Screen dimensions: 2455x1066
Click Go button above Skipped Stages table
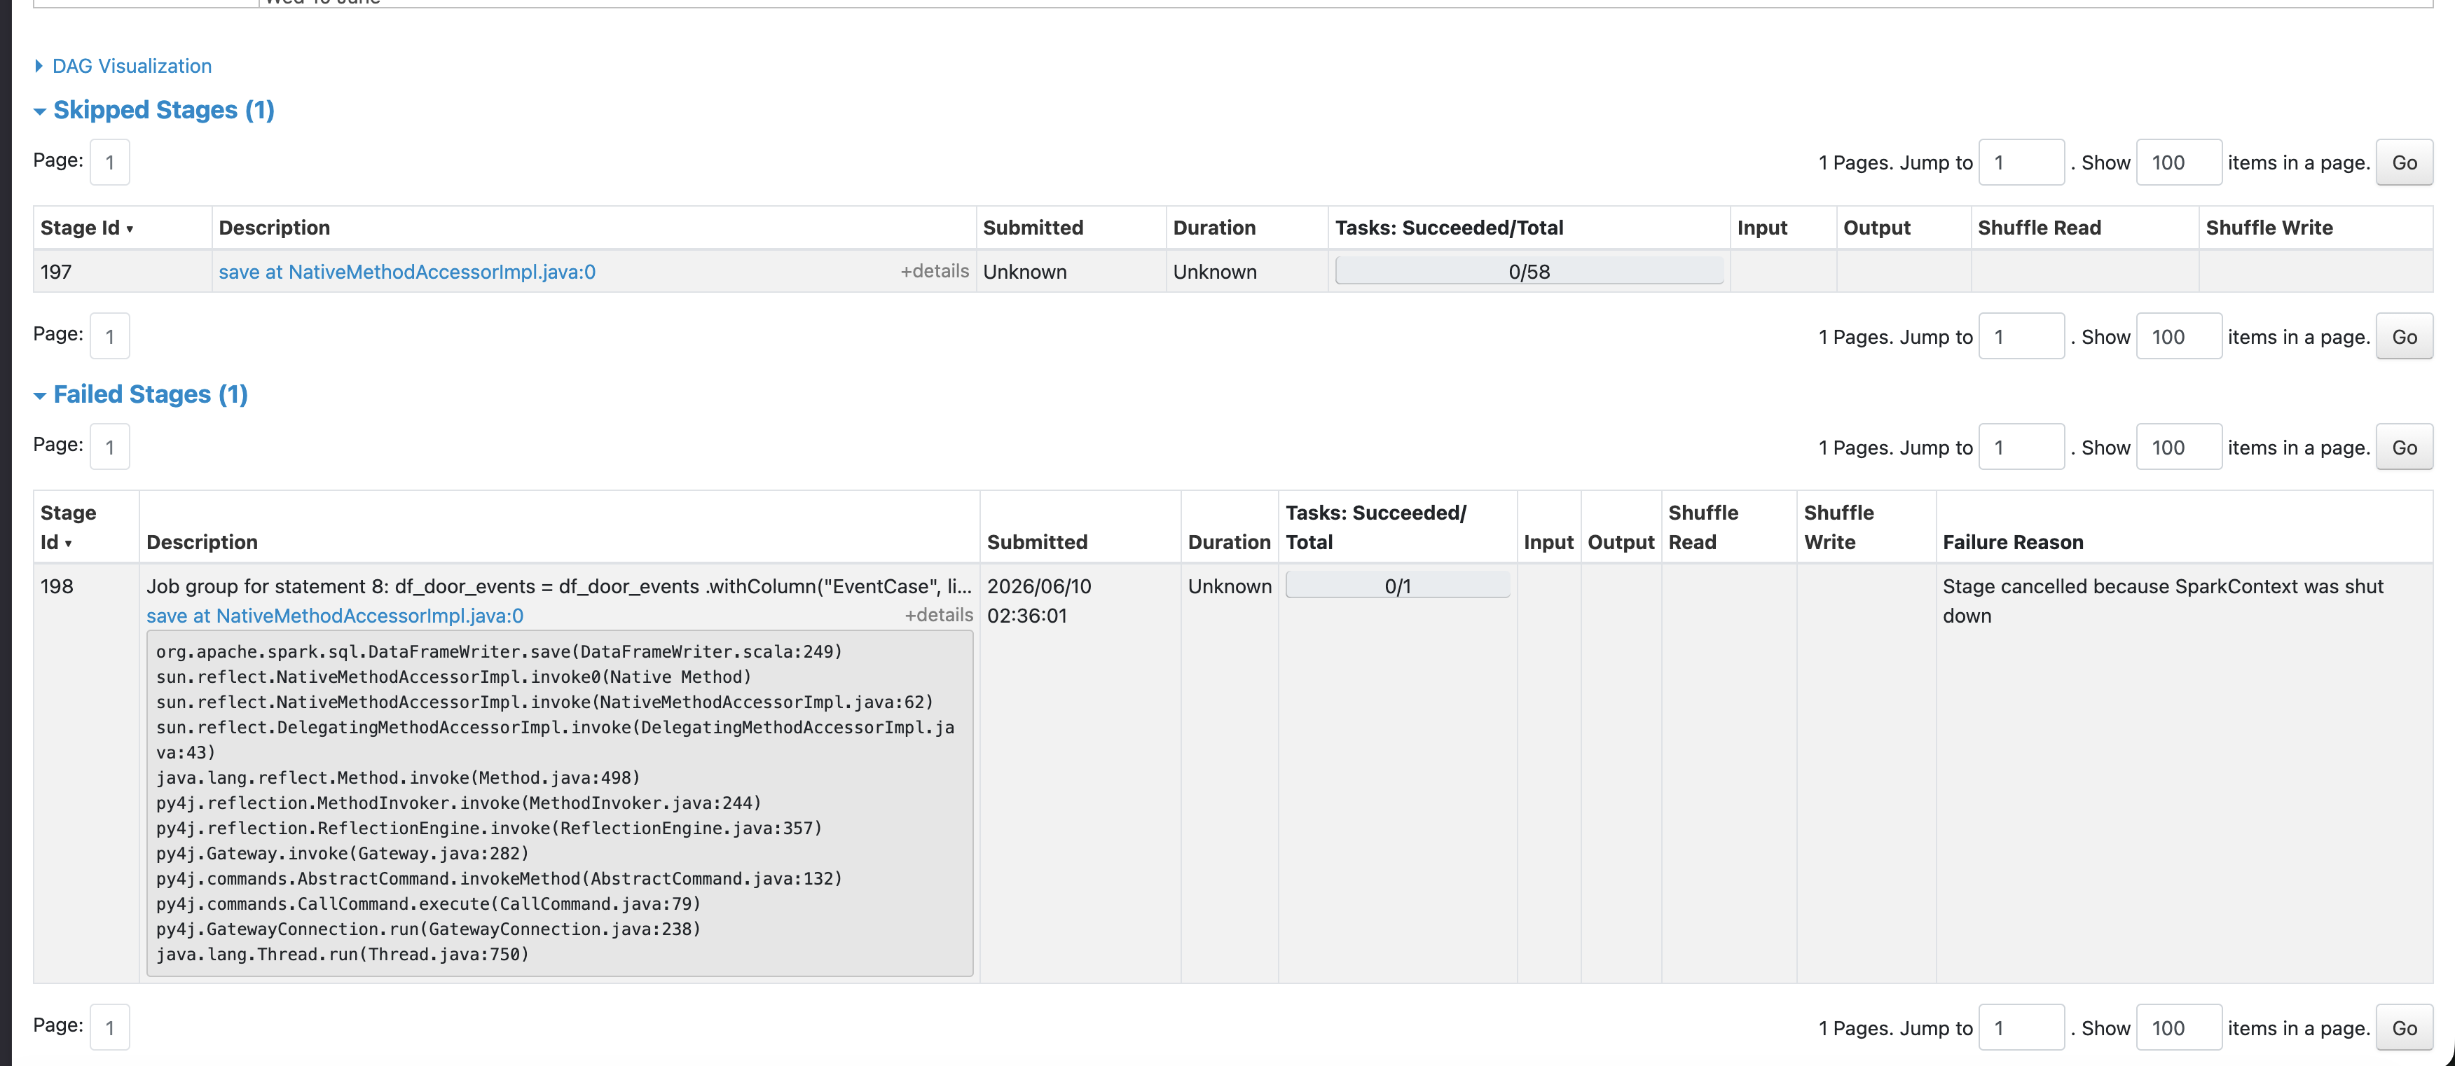click(x=2404, y=162)
